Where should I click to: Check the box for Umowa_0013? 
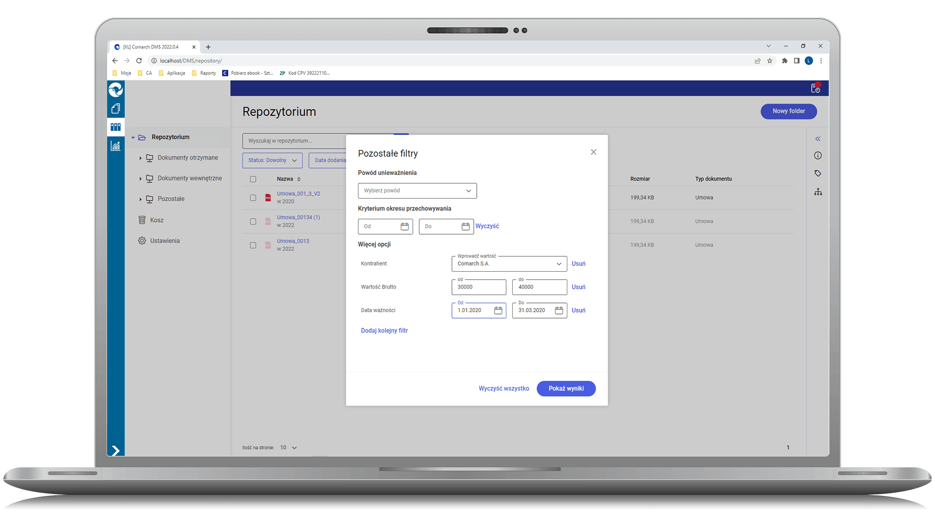[x=253, y=245]
